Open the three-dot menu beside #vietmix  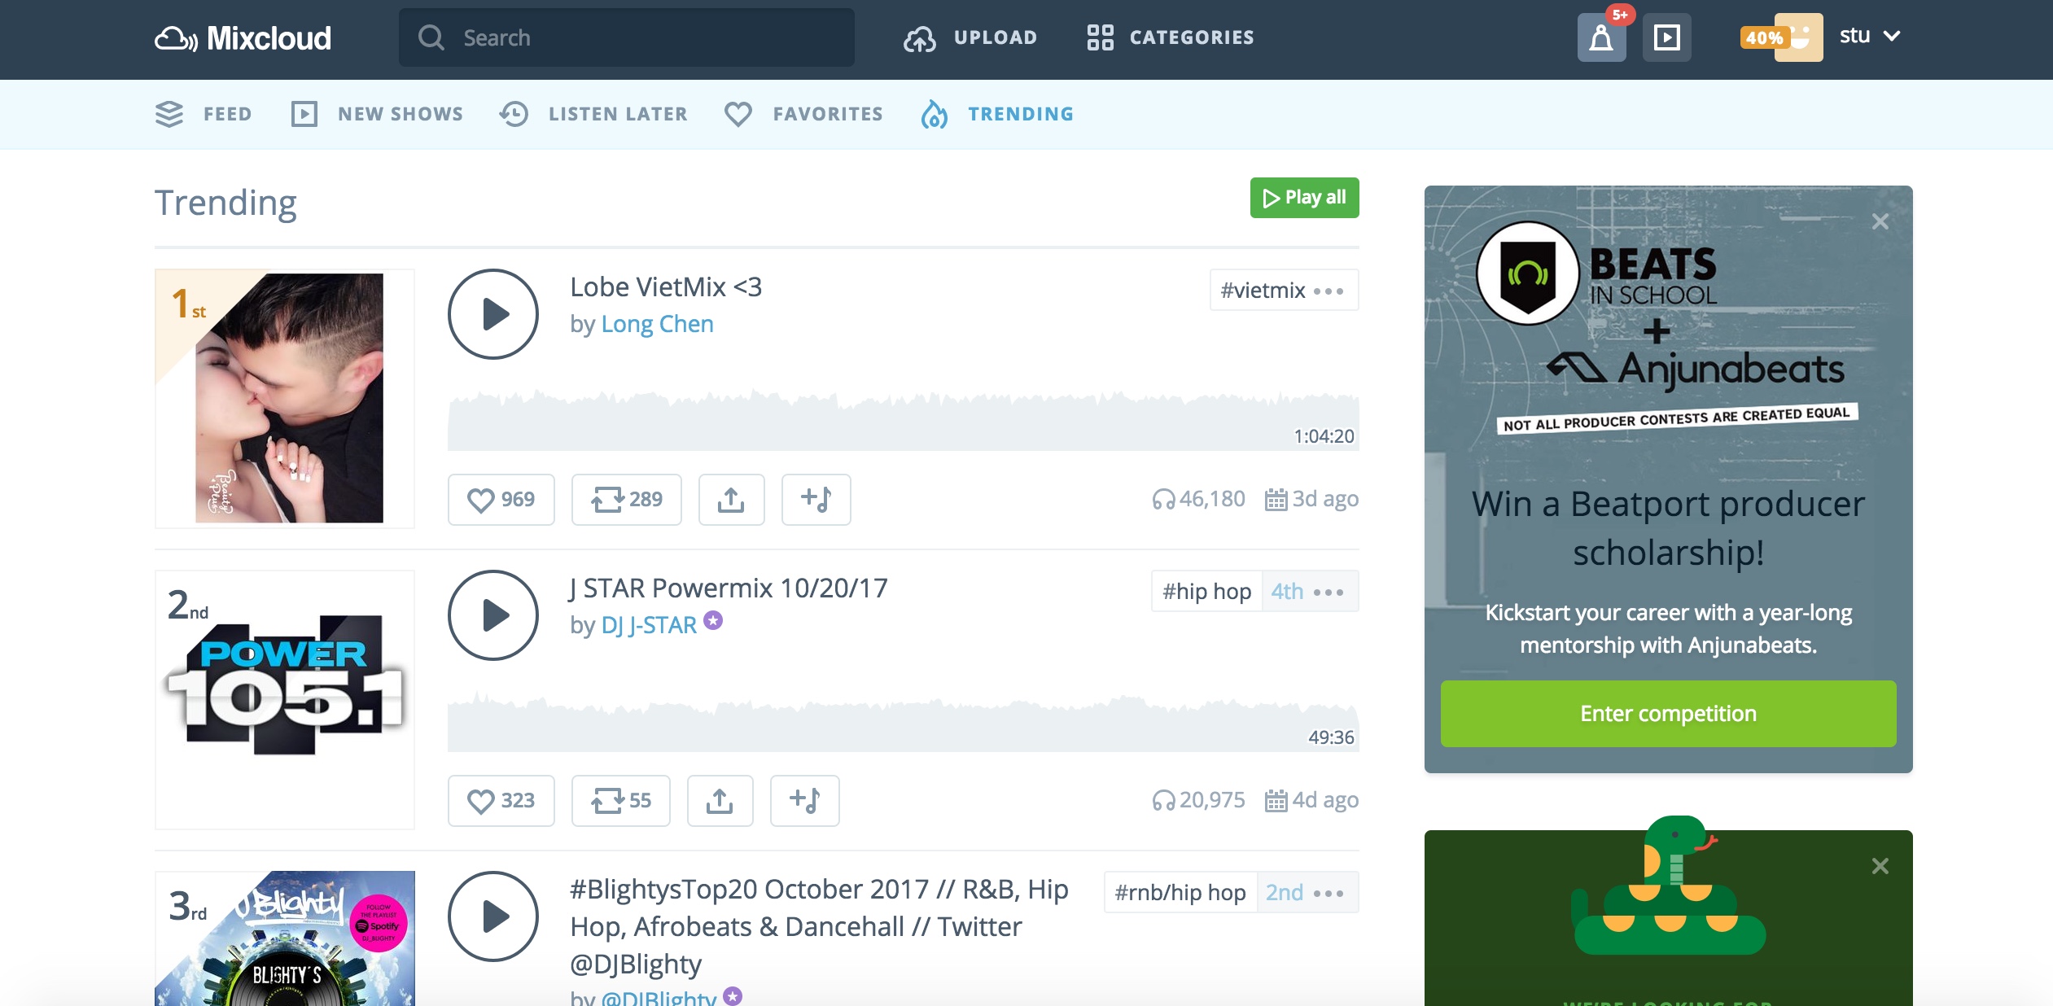[x=1327, y=290]
